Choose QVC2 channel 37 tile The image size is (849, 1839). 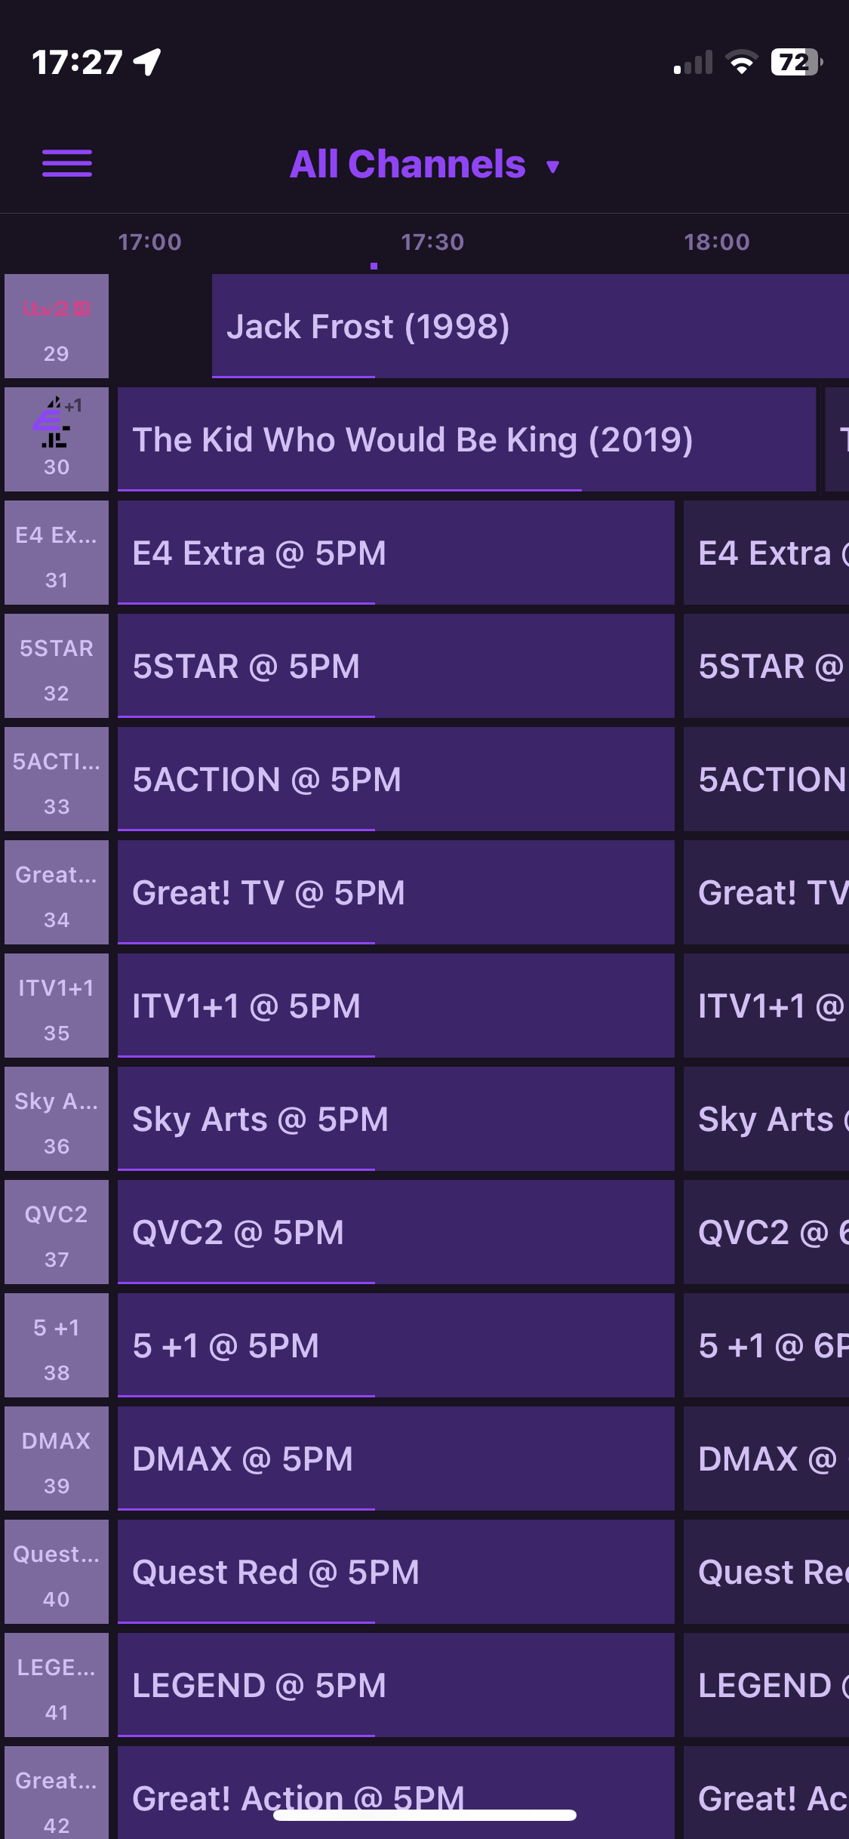(x=57, y=1231)
